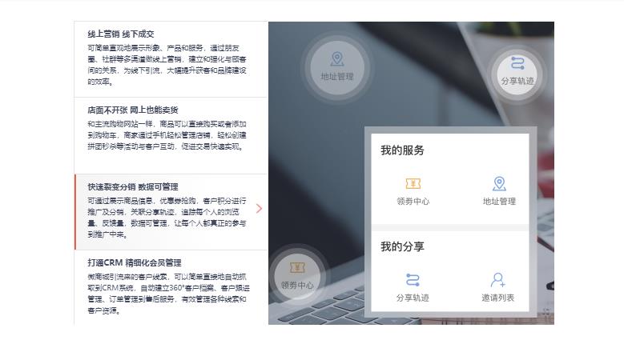The width and height of the screenshot is (624, 348).
Task: Click the 分享轨迹 route icon in 我的分享
Action: [413, 280]
